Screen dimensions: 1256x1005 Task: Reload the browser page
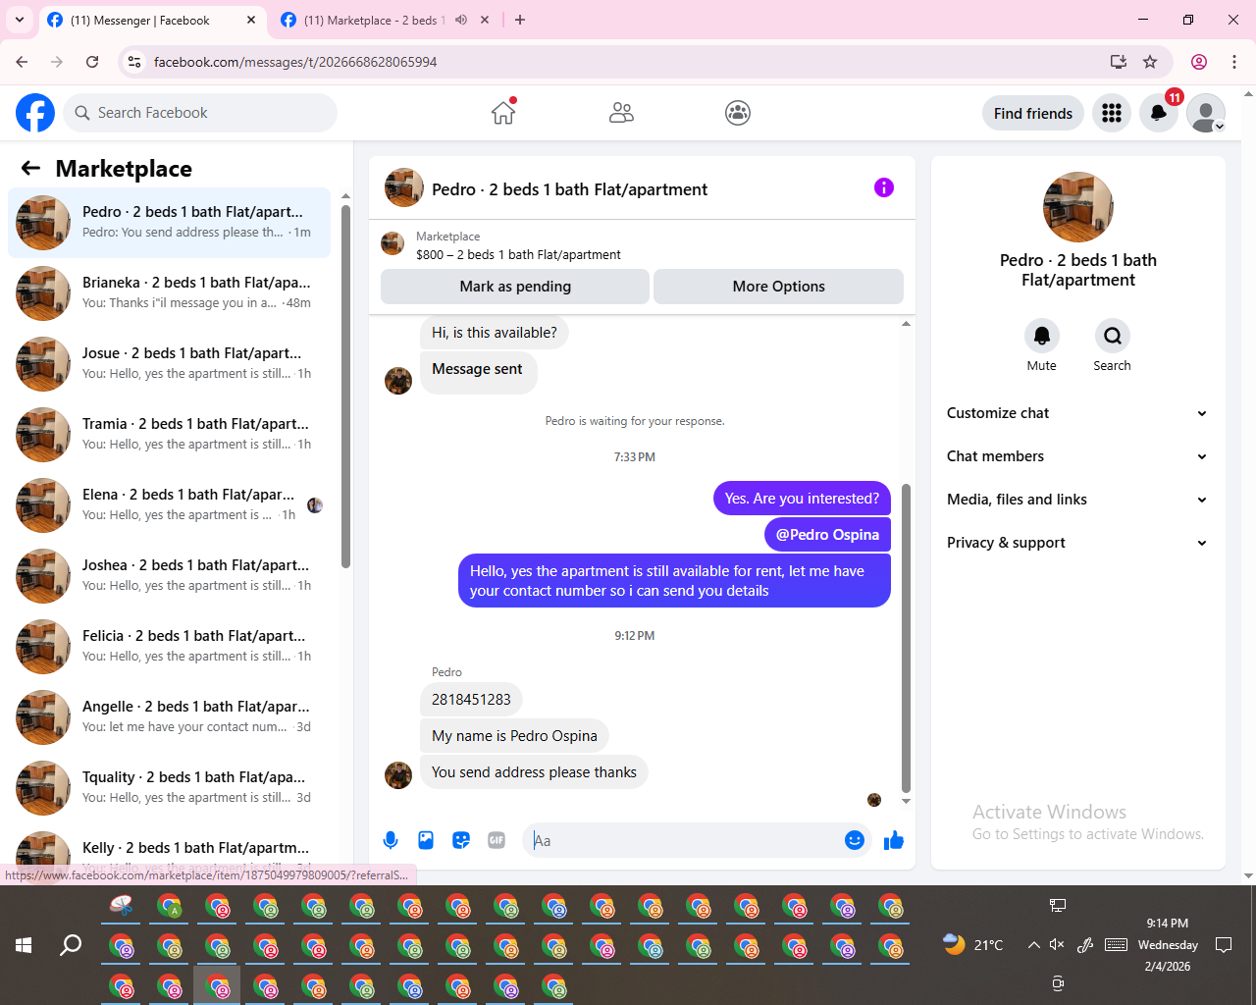[x=92, y=62]
